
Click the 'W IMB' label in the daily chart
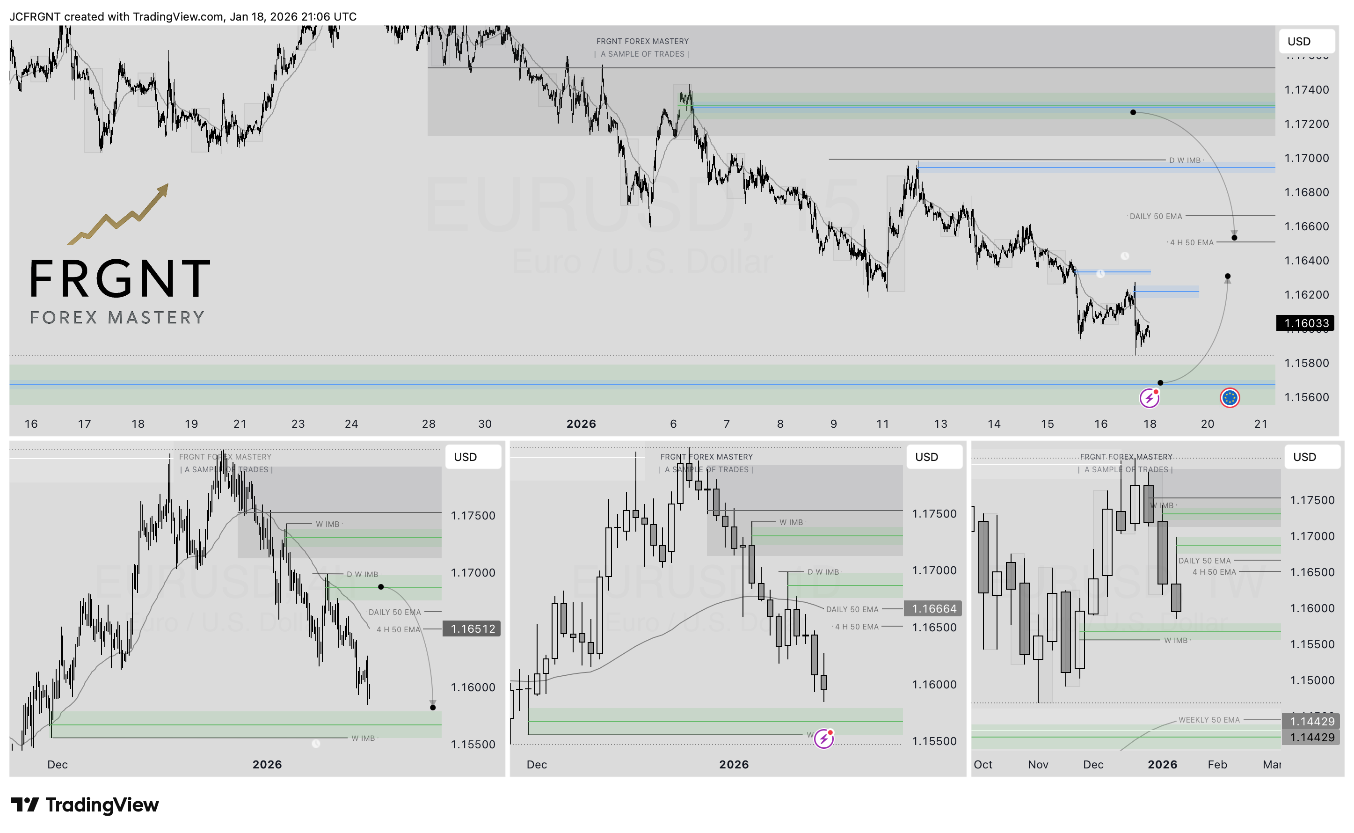(x=791, y=522)
